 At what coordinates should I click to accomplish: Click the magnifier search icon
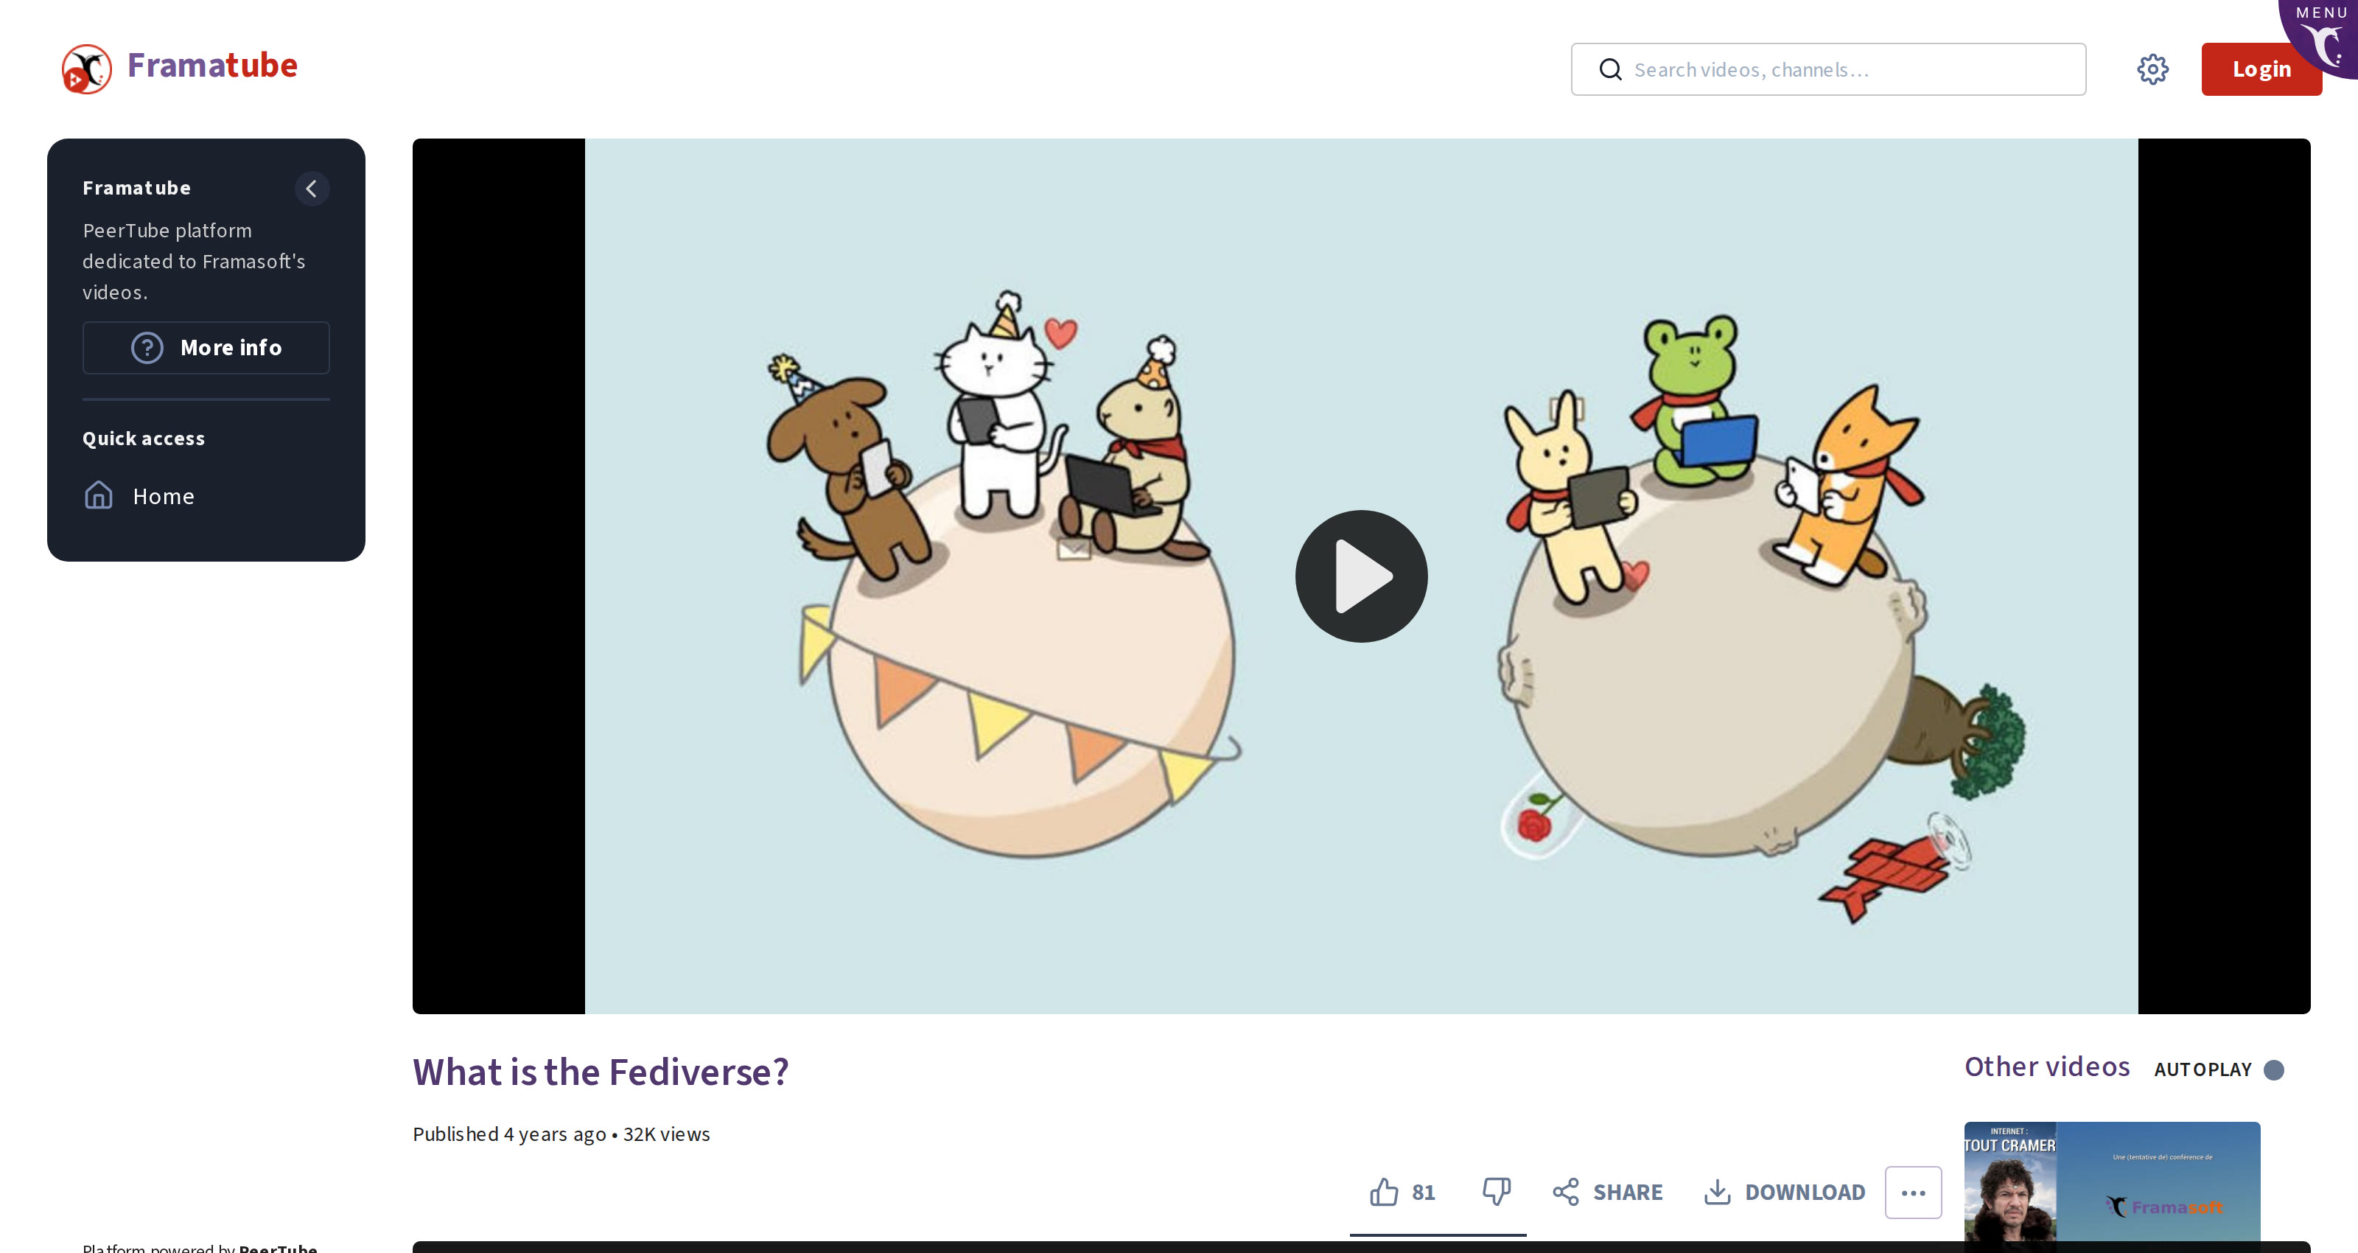pos(1610,69)
